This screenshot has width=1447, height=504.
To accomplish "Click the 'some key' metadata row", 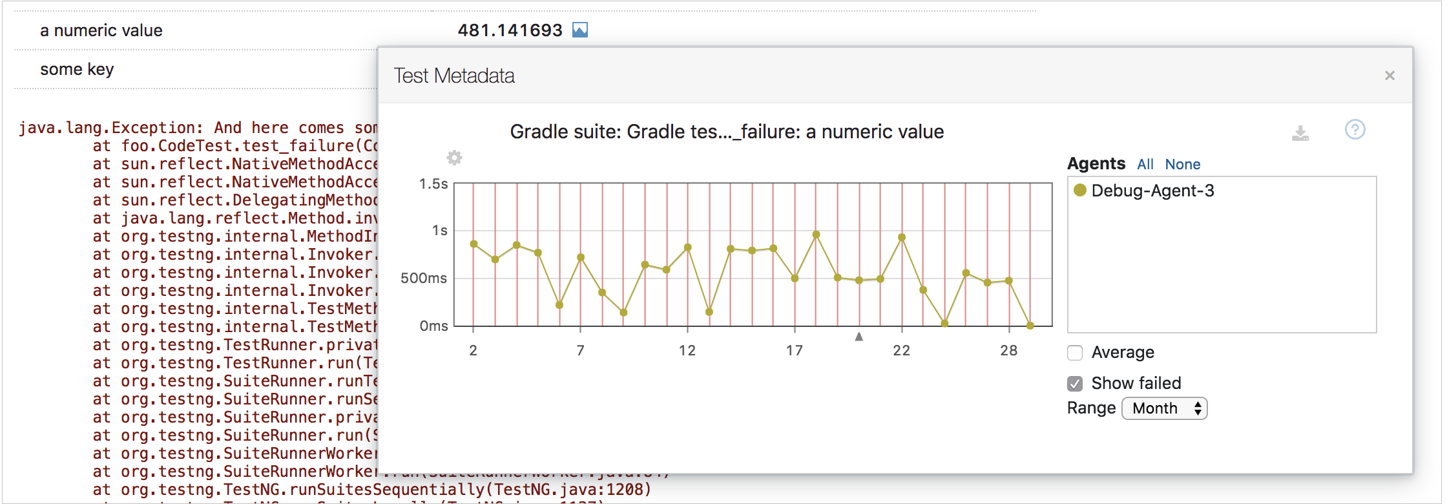I will pyautogui.click(x=77, y=69).
